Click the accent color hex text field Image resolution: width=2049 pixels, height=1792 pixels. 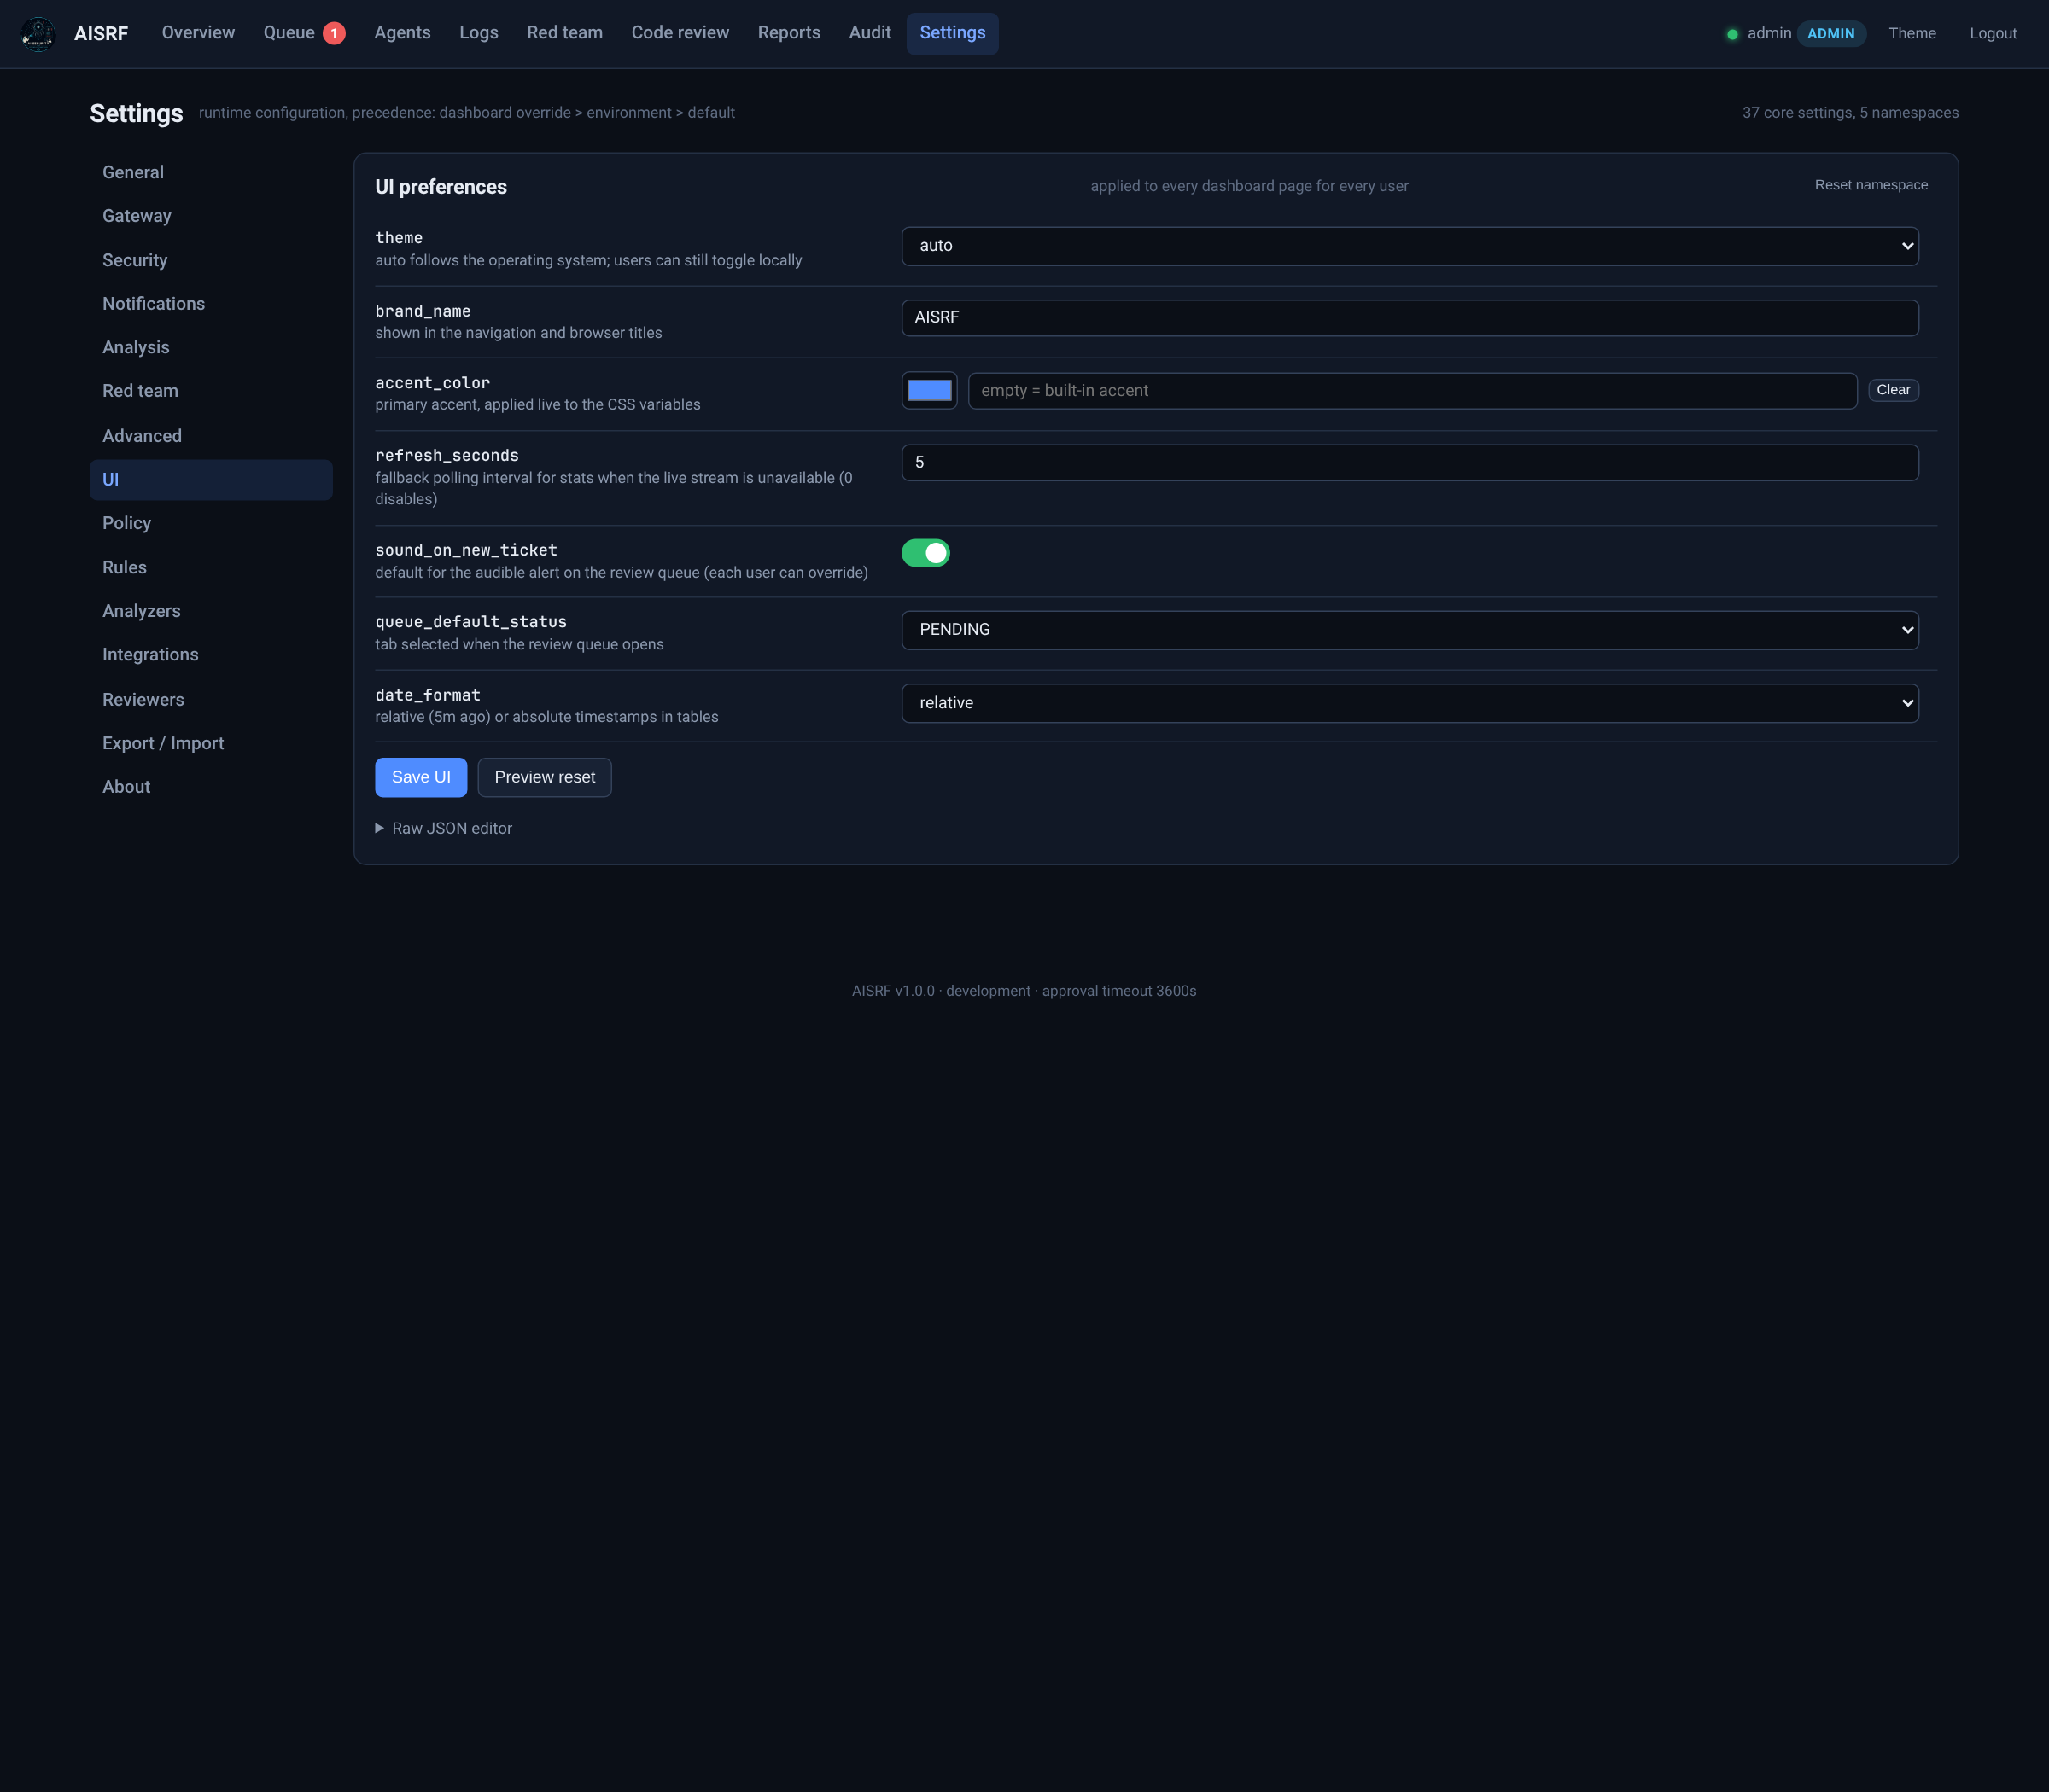click(x=1412, y=391)
